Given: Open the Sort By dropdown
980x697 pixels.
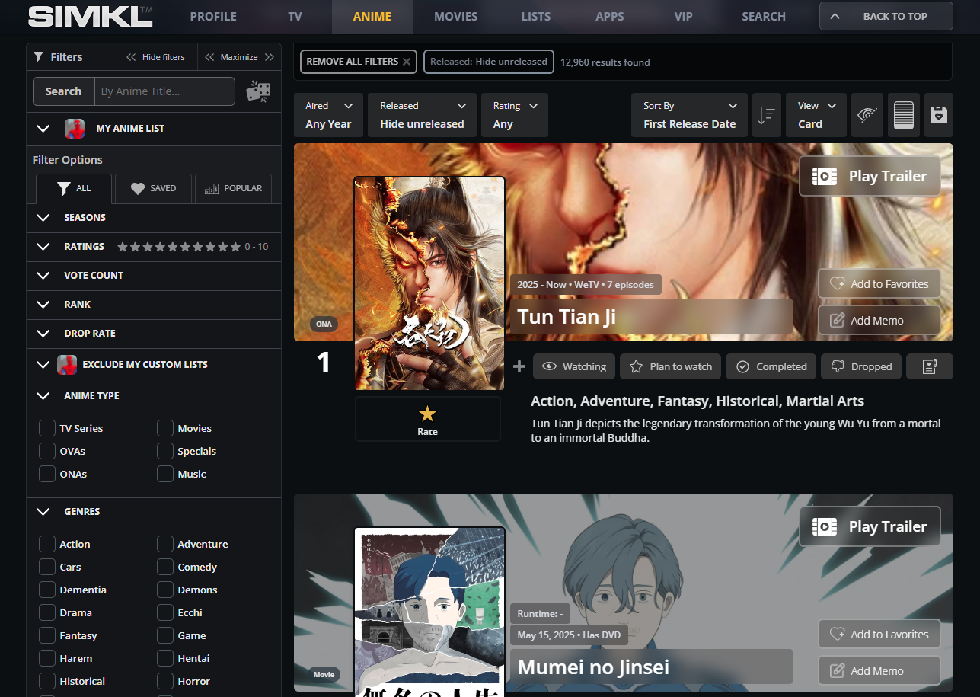Looking at the screenshot, I should point(690,115).
